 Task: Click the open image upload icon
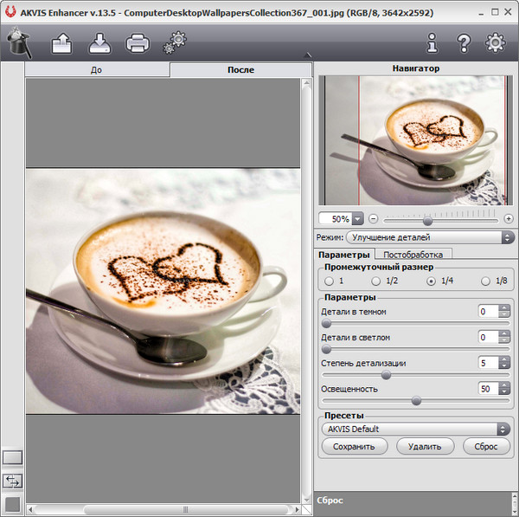click(x=62, y=41)
